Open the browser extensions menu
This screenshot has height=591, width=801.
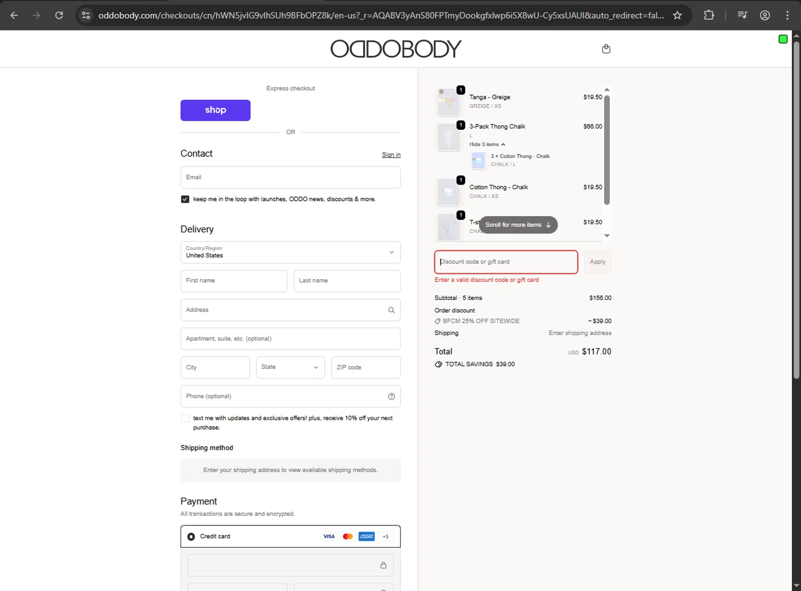click(x=709, y=15)
